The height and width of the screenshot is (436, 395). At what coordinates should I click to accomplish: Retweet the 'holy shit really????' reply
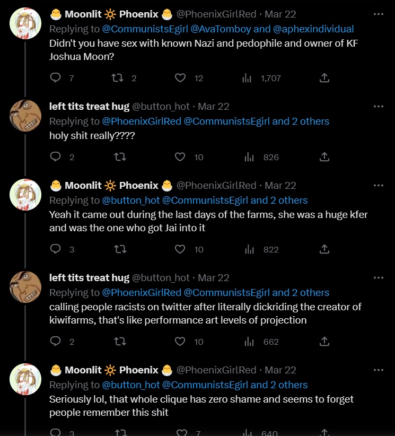coord(120,157)
